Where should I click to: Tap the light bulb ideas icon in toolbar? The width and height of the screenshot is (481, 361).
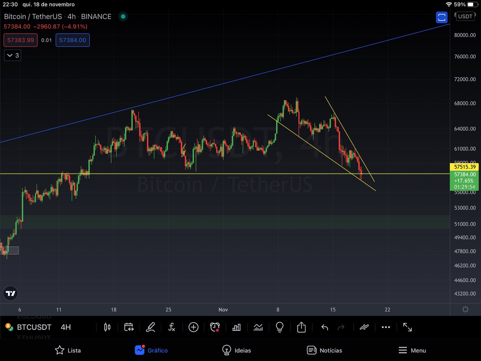click(280, 327)
